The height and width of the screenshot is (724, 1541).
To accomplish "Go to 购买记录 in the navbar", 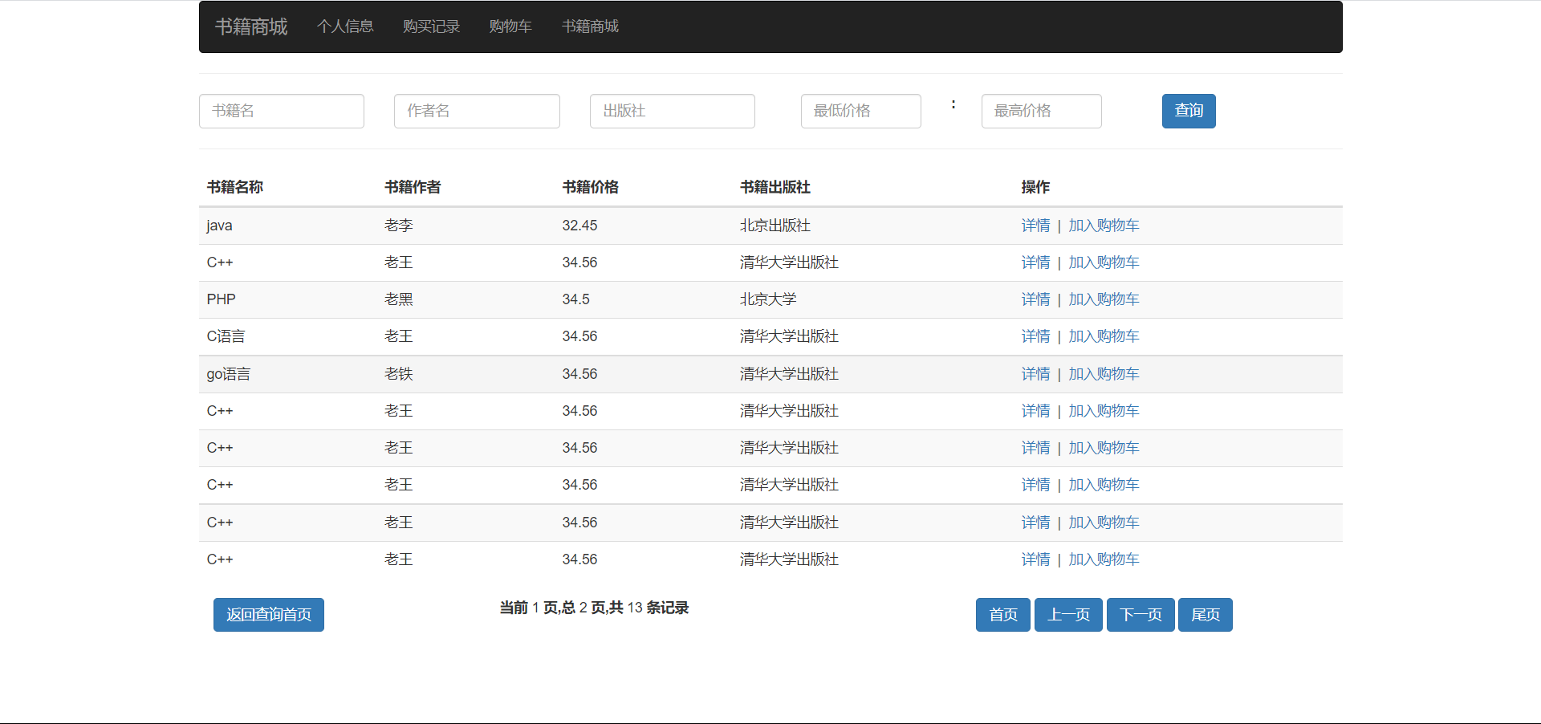I will 431,26.
